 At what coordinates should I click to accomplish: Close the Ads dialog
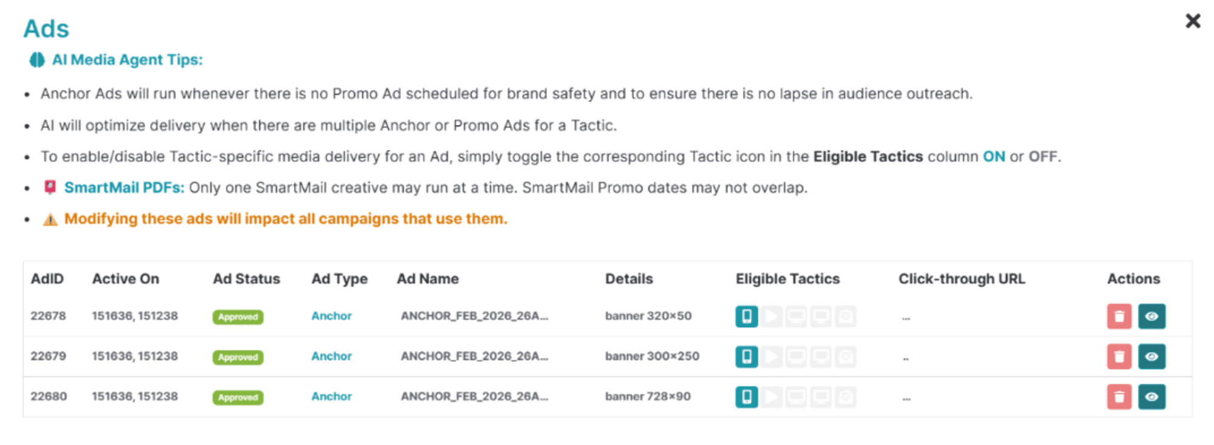[1193, 21]
